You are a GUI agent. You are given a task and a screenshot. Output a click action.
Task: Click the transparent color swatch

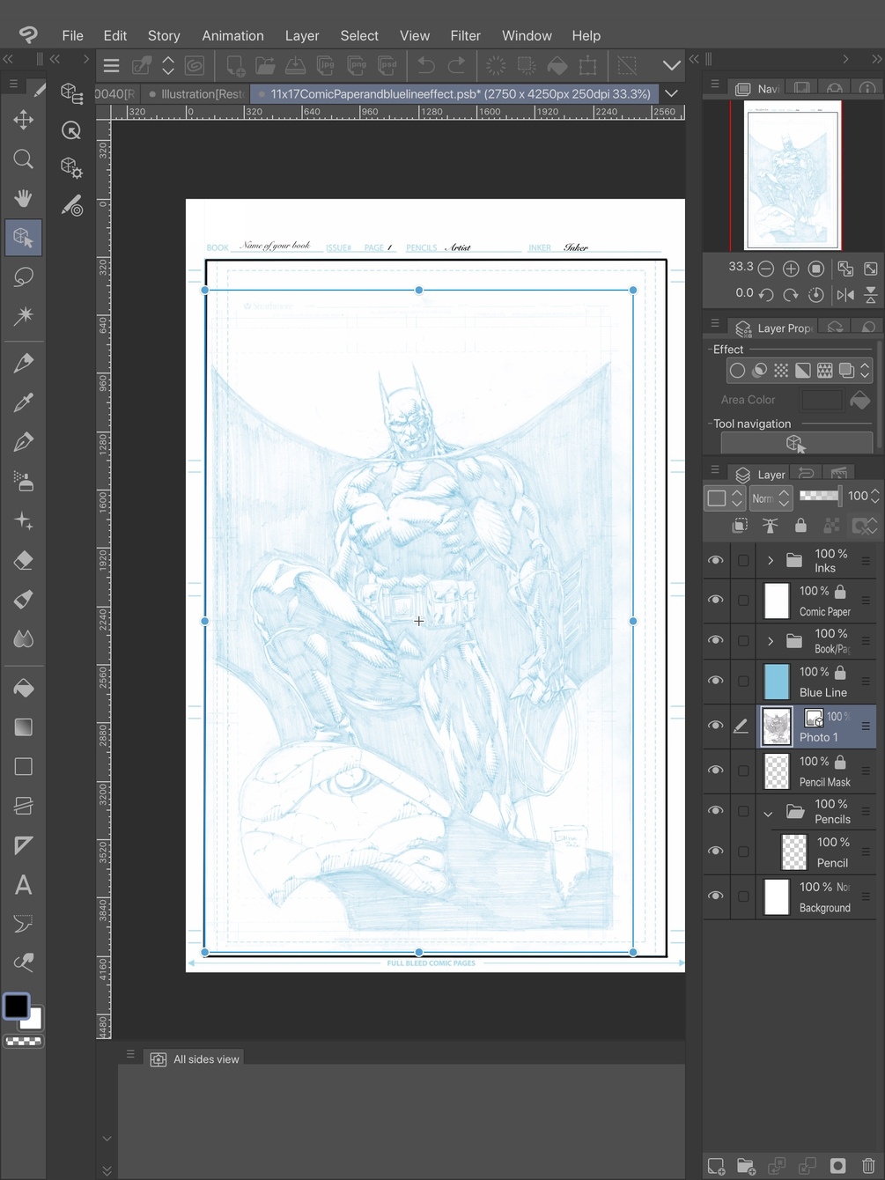tap(24, 1041)
